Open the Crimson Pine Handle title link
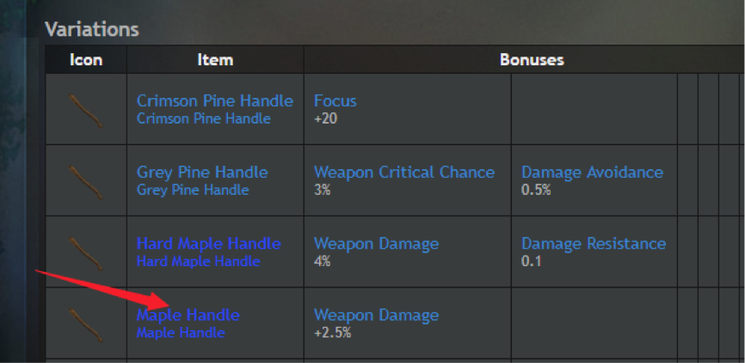The width and height of the screenshot is (745, 363). click(x=215, y=101)
